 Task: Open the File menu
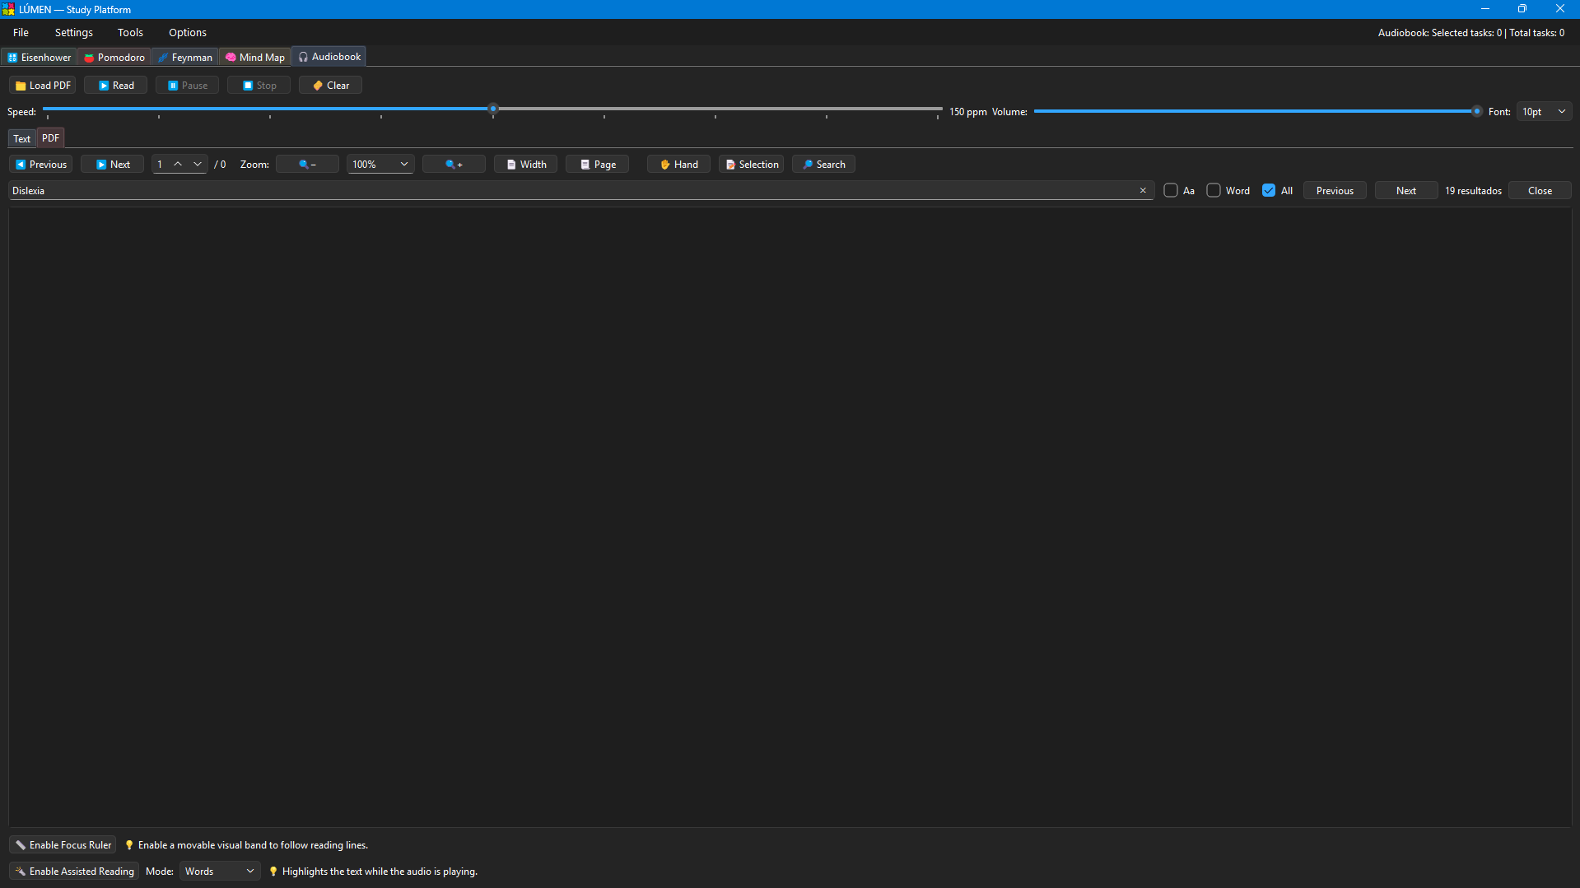pyautogui.click(x=21, y=33)
